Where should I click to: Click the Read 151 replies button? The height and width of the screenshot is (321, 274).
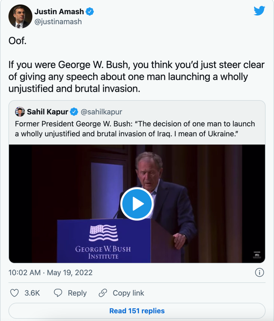click(x=137, y=311)
